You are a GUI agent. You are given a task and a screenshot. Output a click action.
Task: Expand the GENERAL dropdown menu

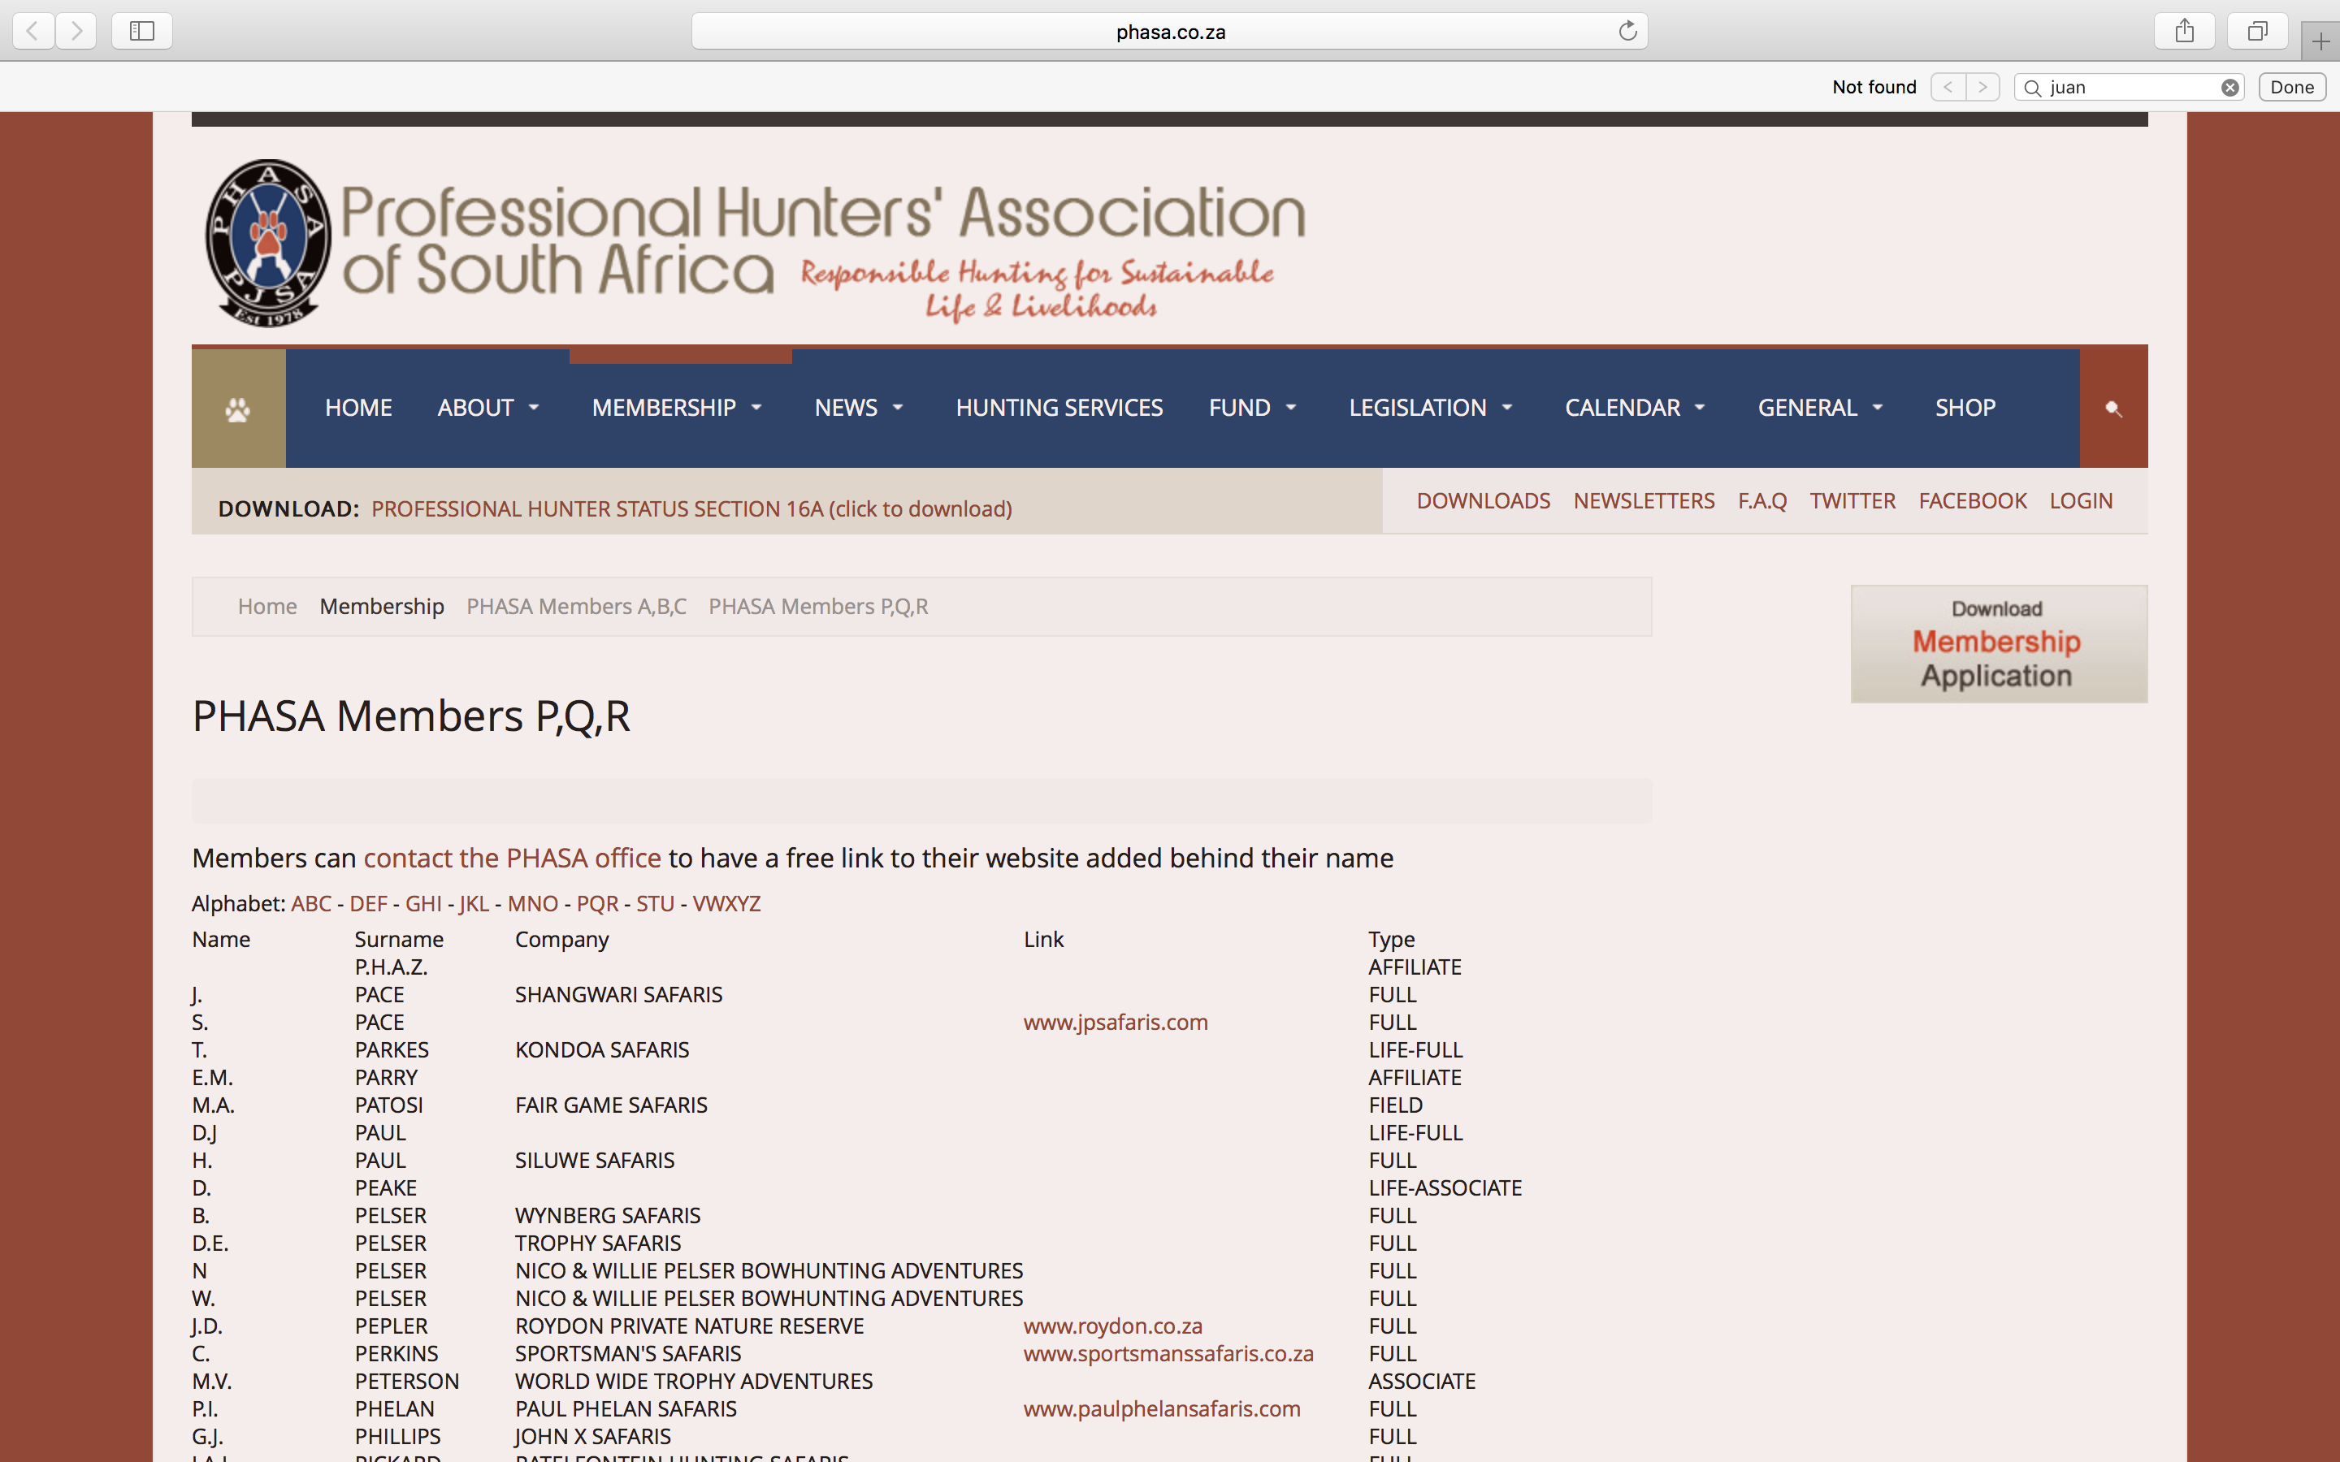point(1821,408)
